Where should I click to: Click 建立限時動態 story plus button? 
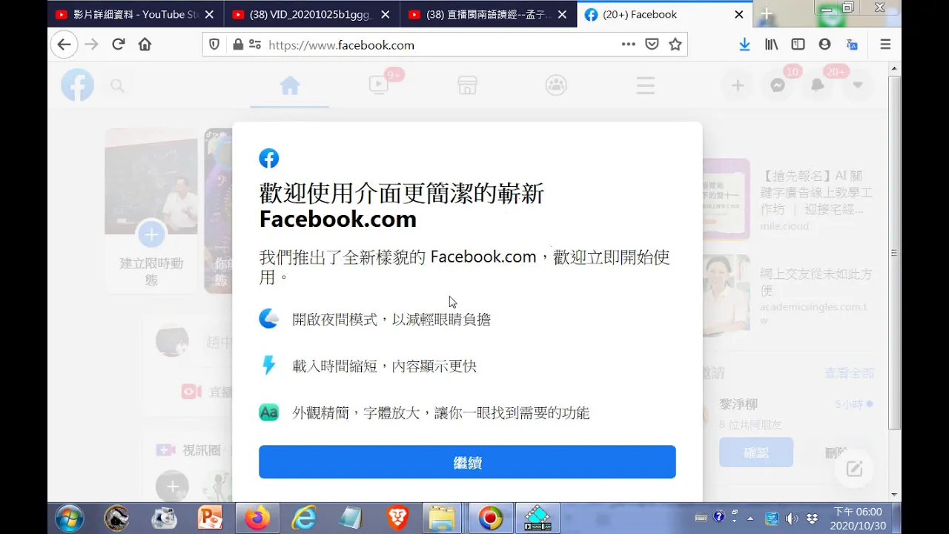(151, 235)
